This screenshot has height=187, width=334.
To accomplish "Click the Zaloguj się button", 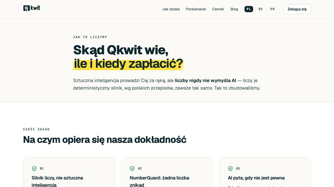I will pos(297,9).
